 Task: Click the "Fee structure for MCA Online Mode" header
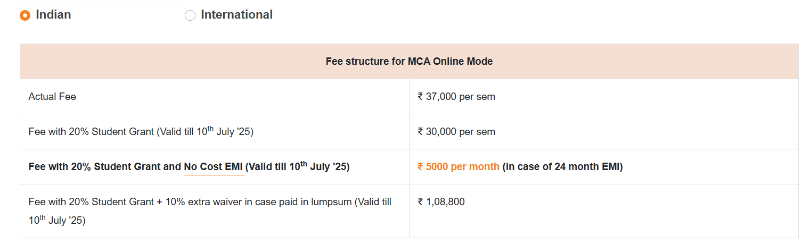[x=409, y=62]
